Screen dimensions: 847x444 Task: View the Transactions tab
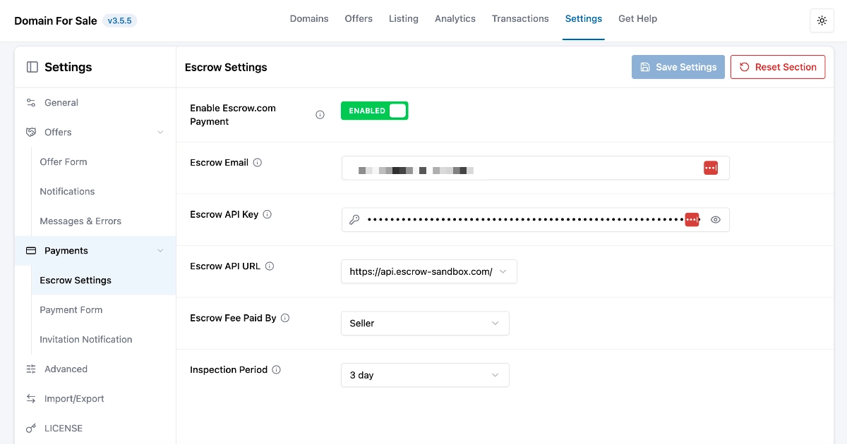tap(520, 19)
